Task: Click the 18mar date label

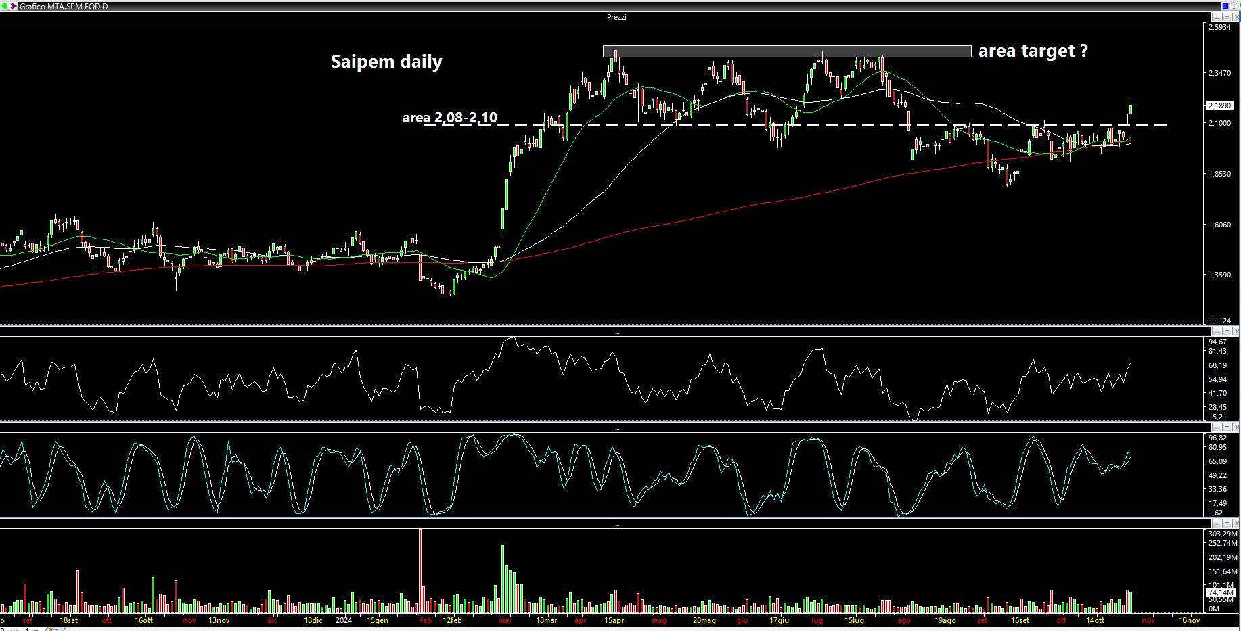Action: [x=547, y=620]
